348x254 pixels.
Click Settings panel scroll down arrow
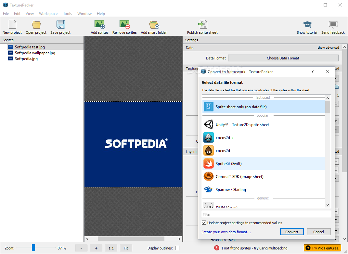344,239
